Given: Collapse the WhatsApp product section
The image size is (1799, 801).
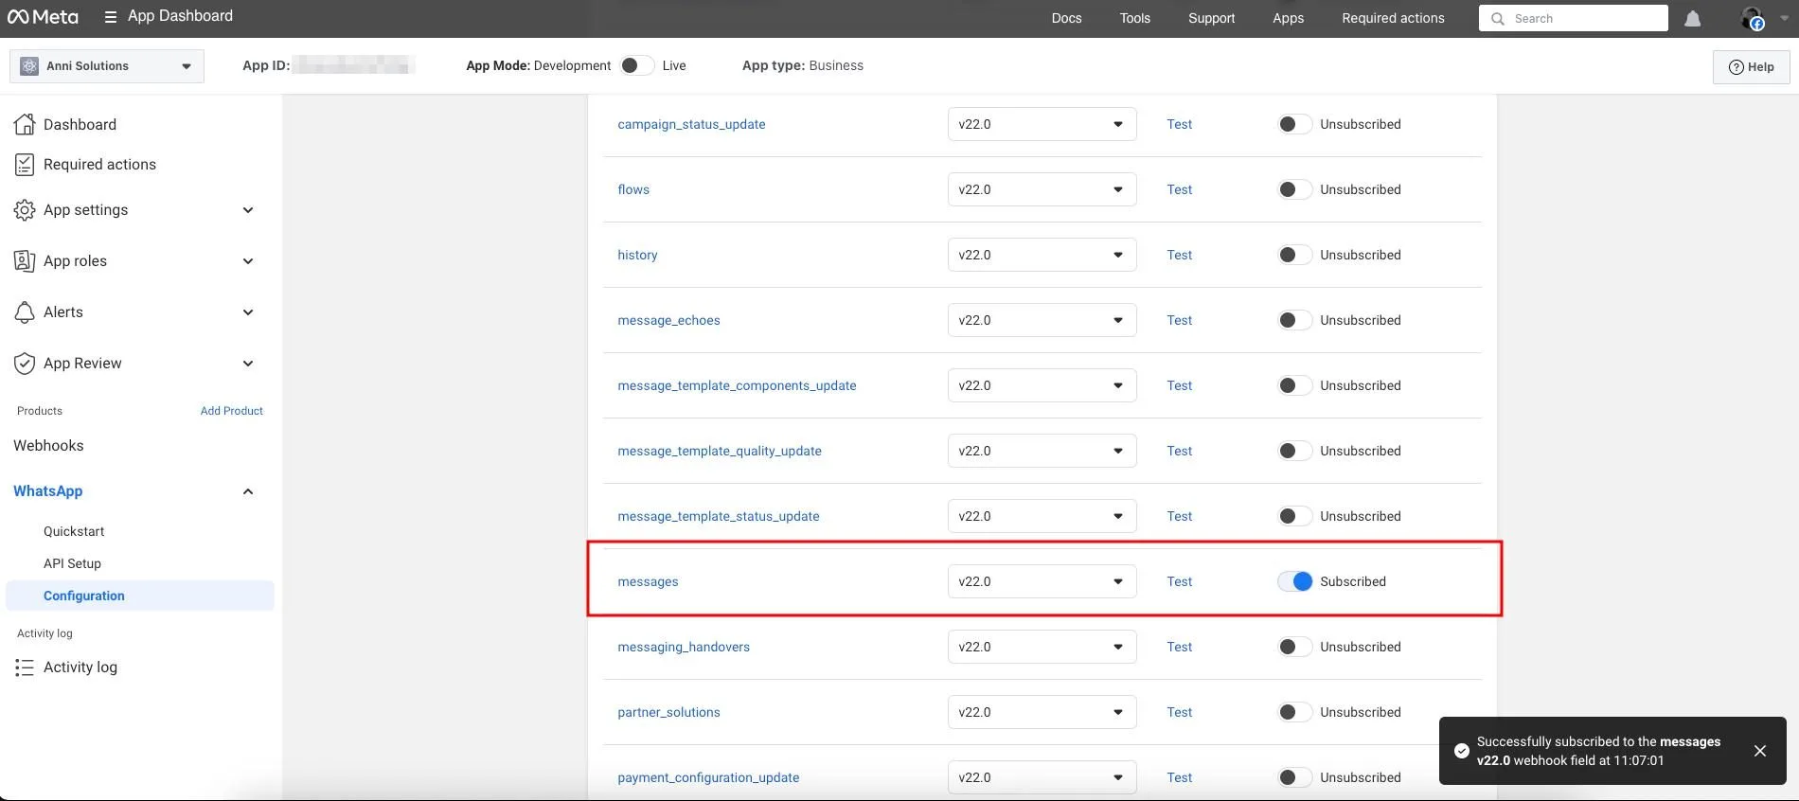Looking at the screenshot, I should click(248, 491).
